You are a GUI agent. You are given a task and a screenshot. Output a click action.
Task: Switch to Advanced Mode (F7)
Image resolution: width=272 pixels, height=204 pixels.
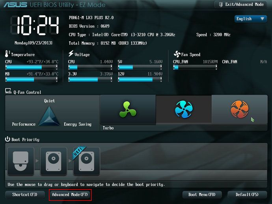click(70, 195)
